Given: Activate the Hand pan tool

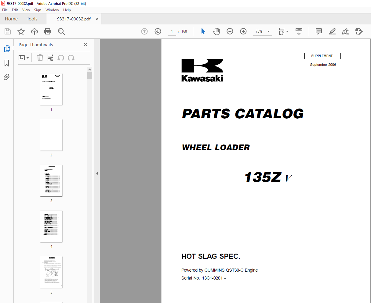Looking at the screenshot, I should 216,31.
